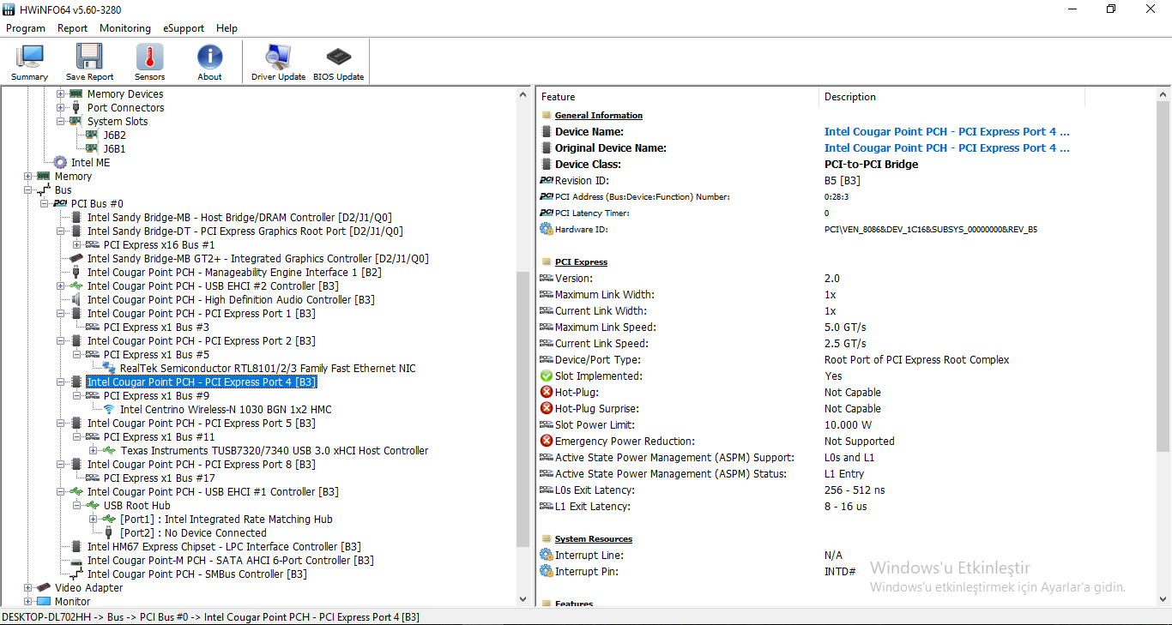Open Sensors thermometer icon
The width and height of the screenshot is (1172, 625).
[149, 57]
